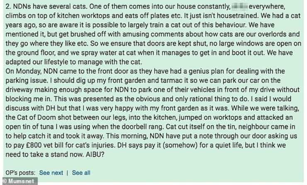Screen dimensions: 307x185
Task: Click the "See next" link
Action: tap(51, 173)
